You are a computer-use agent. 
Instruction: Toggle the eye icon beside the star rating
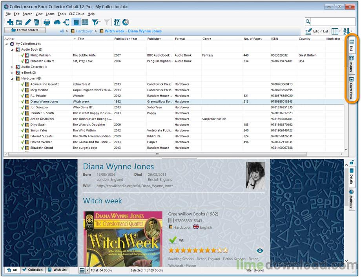point(259,251)
